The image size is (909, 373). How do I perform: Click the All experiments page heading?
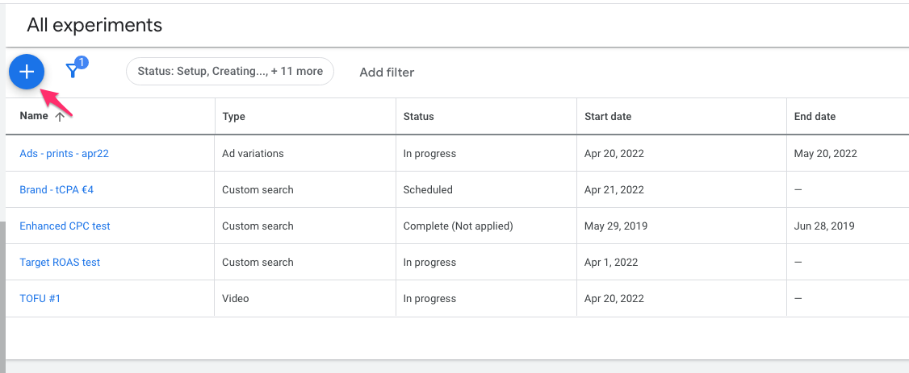(x=94, y=25)
